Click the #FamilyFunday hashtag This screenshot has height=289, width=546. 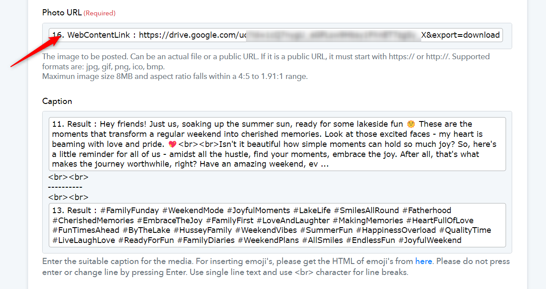tap(130, 211)
